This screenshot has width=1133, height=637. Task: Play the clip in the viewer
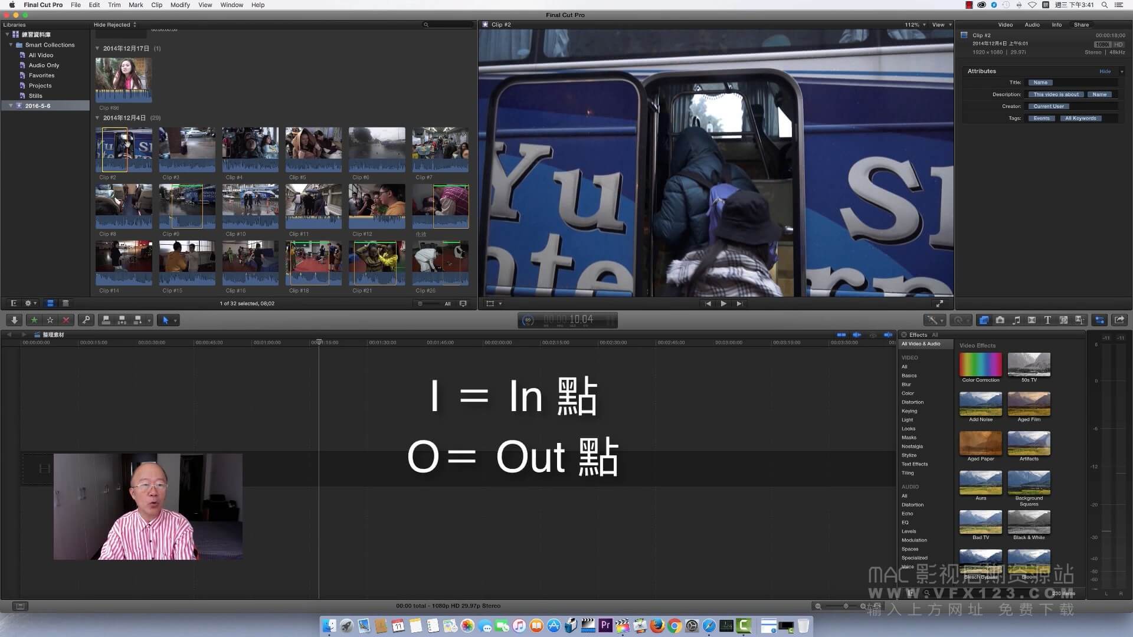point(723,304)
